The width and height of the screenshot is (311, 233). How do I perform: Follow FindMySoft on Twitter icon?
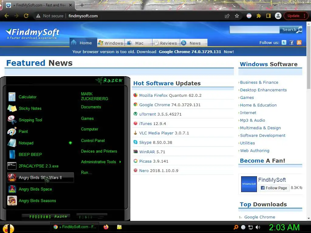[284, 42]
